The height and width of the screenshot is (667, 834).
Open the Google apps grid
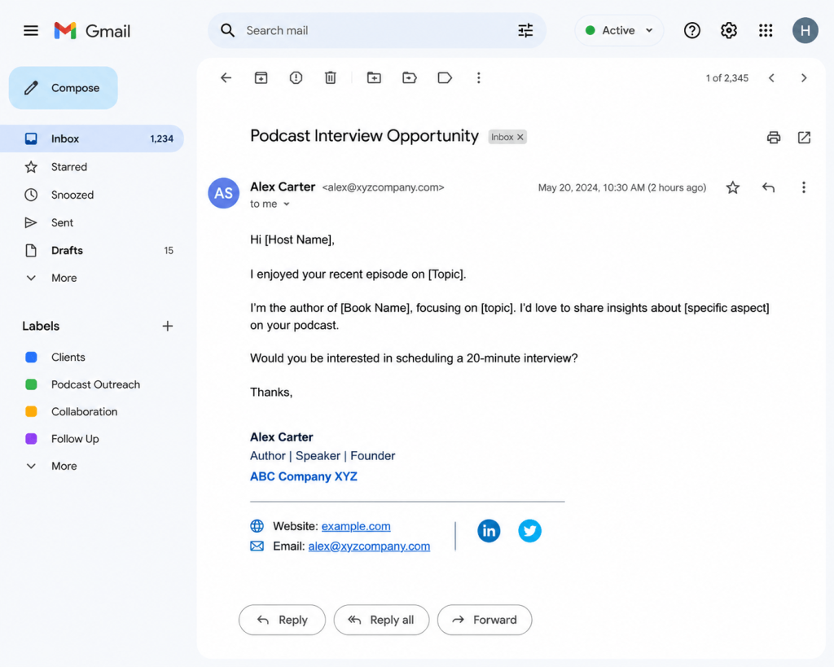point(766,30)
